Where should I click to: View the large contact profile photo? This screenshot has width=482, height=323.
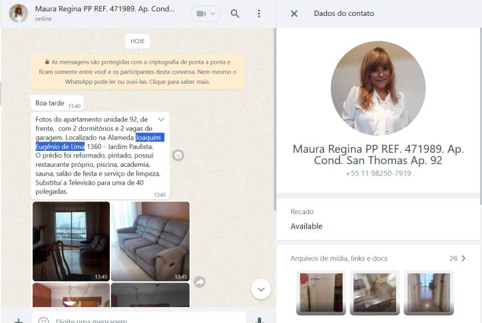[377, 88]
